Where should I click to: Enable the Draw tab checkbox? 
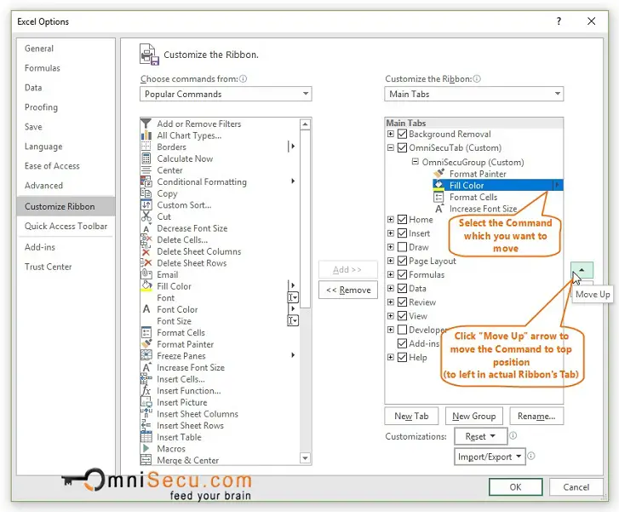click(402, 247)
